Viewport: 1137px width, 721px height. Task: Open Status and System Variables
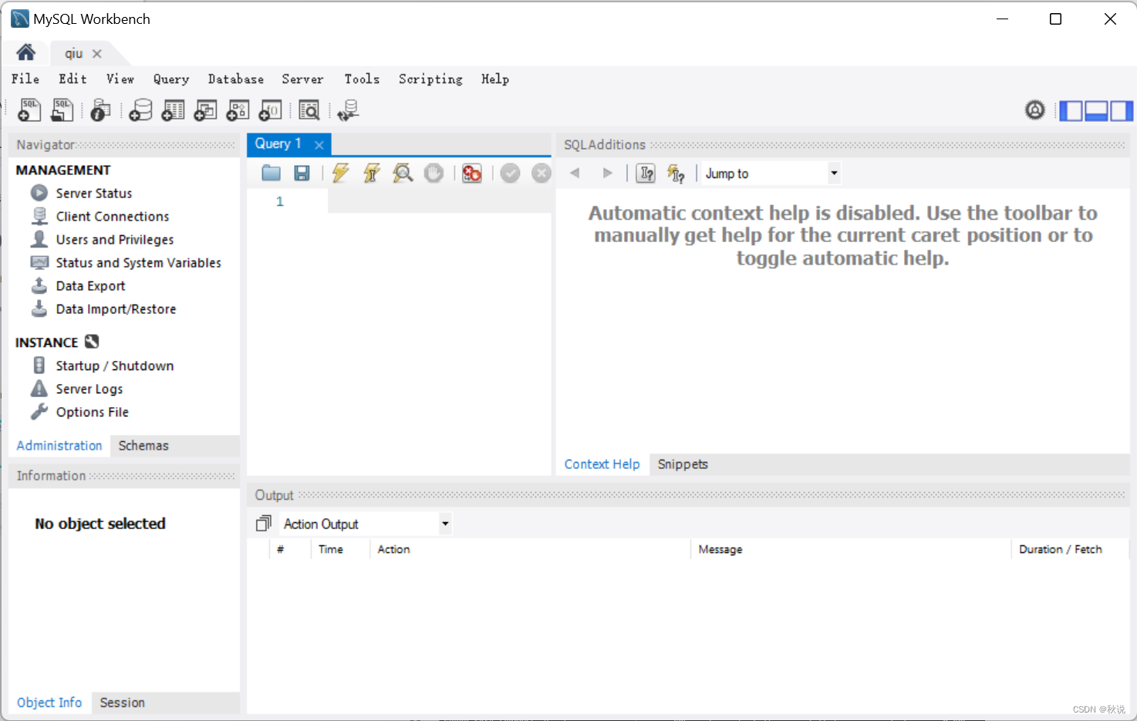point(138,262)
